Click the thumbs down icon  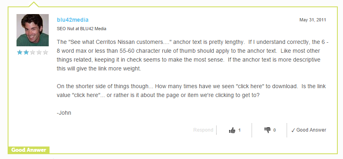point(267,130)
